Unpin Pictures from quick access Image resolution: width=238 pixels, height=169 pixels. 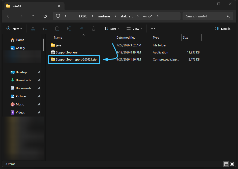coord(39,96)
